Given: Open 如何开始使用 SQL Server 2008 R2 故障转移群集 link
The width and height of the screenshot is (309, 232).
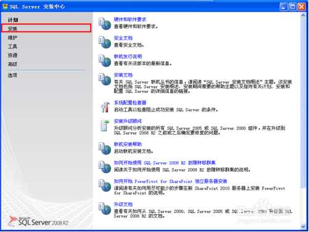Looking at the screenshot, I should (x=165, y=162).
